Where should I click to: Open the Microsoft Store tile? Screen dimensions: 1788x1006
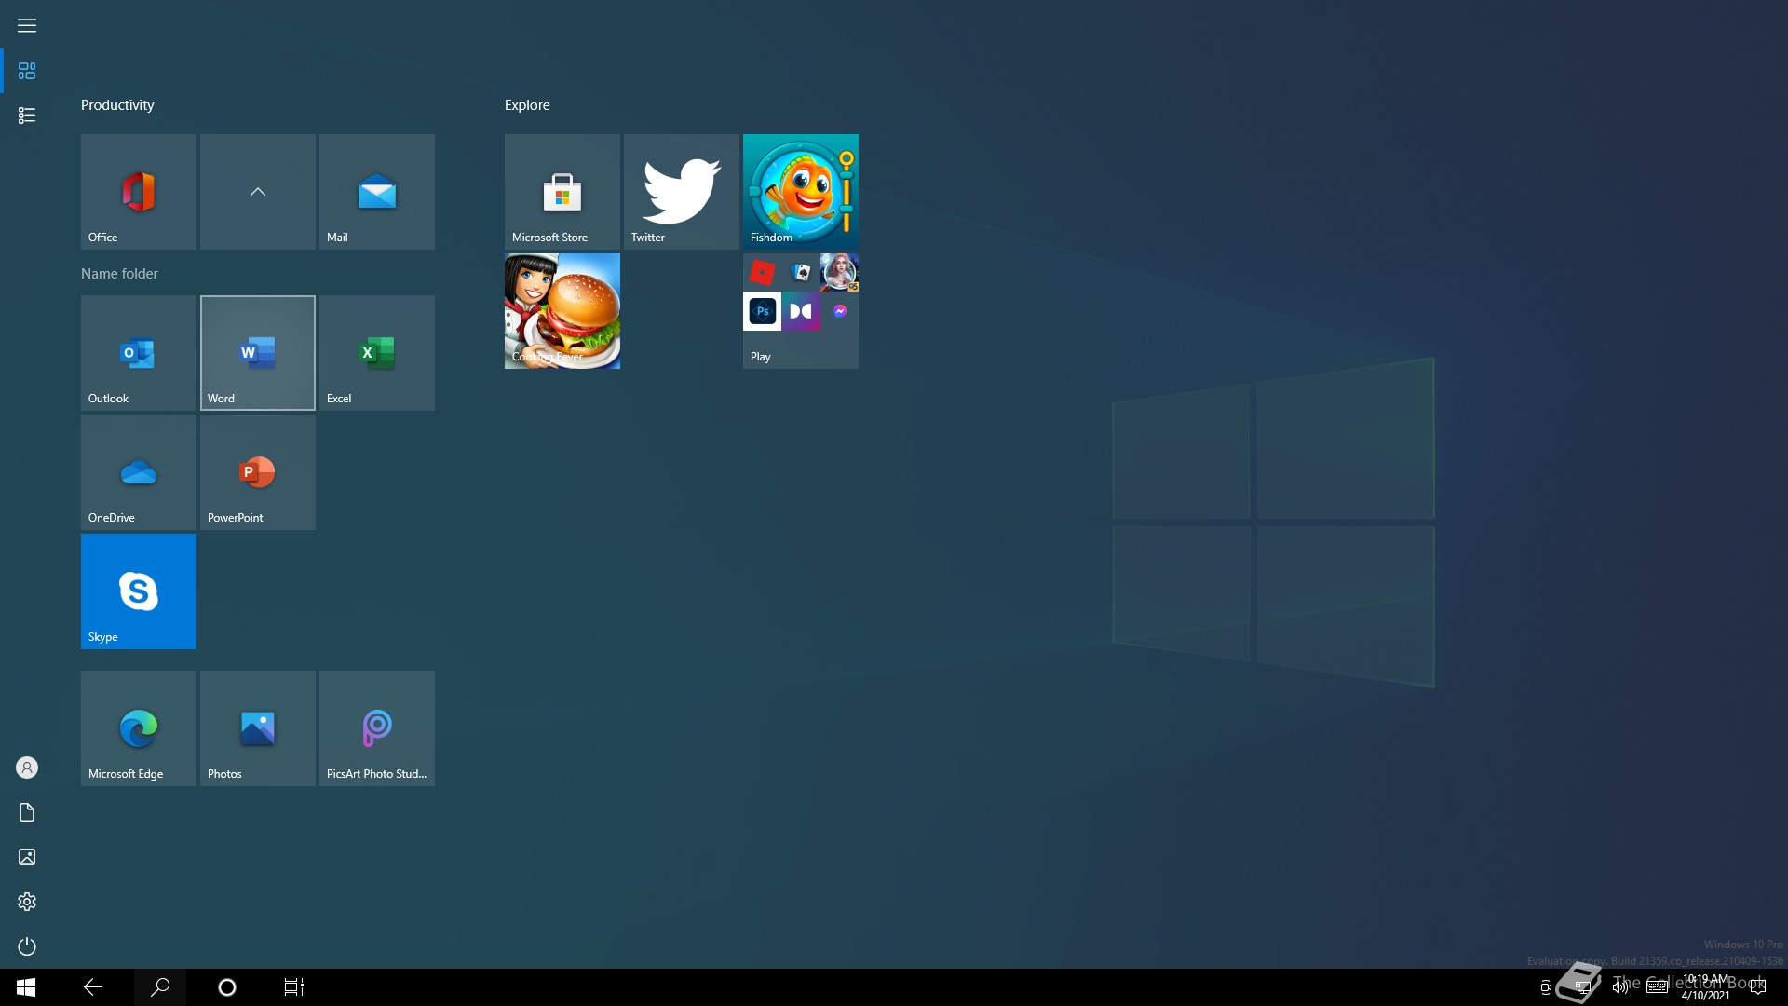point(562,191)
